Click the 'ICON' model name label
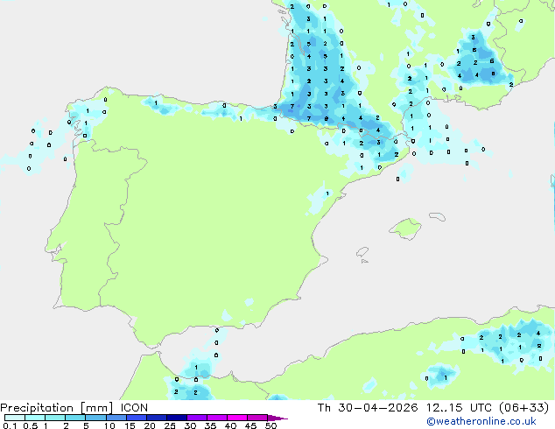555x429 pixels. point(134,408)
